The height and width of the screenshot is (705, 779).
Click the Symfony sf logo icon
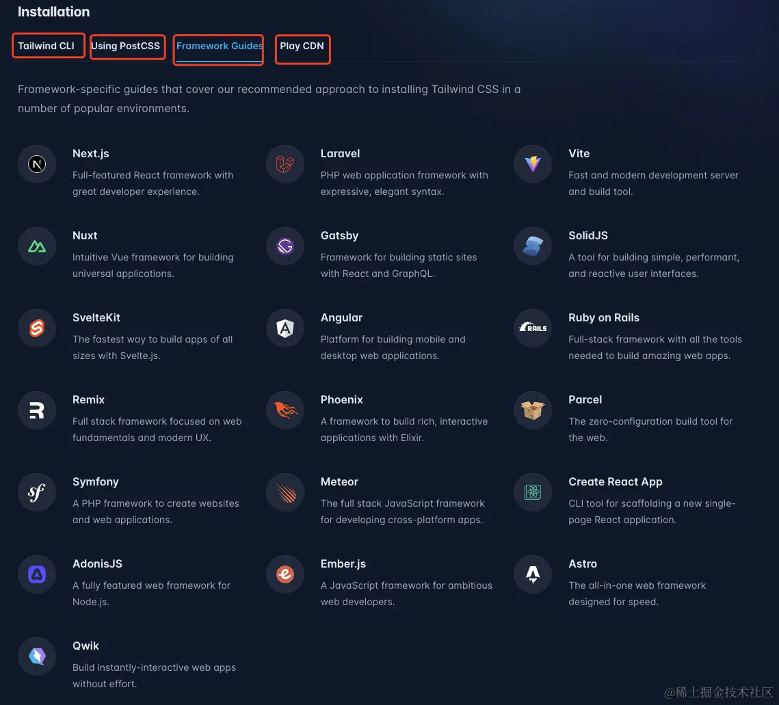click(x=37, y=492)
